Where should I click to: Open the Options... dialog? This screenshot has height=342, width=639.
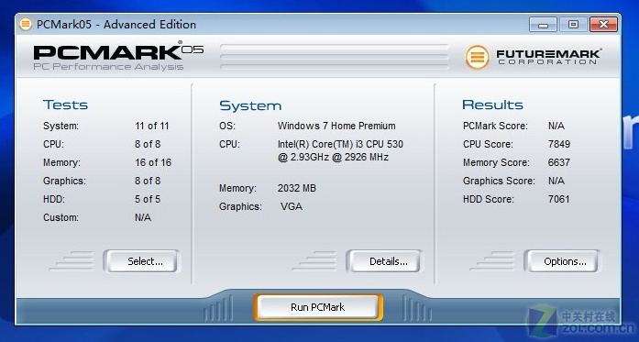coord(562,261)
